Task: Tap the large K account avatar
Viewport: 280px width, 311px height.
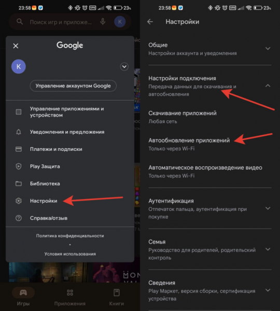Action: point(19,66)
